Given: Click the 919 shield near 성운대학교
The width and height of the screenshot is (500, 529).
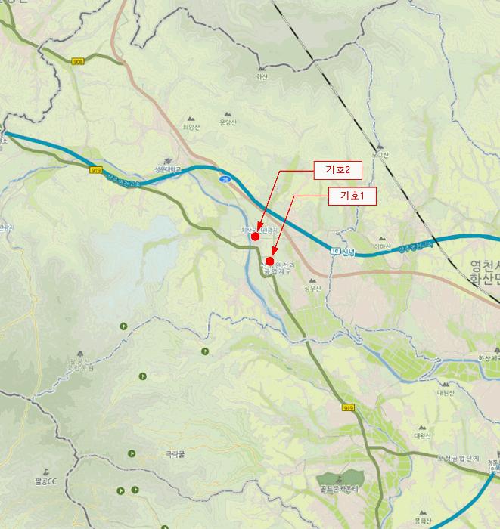Looking at the screenshot, I should [x=96, y=170].
